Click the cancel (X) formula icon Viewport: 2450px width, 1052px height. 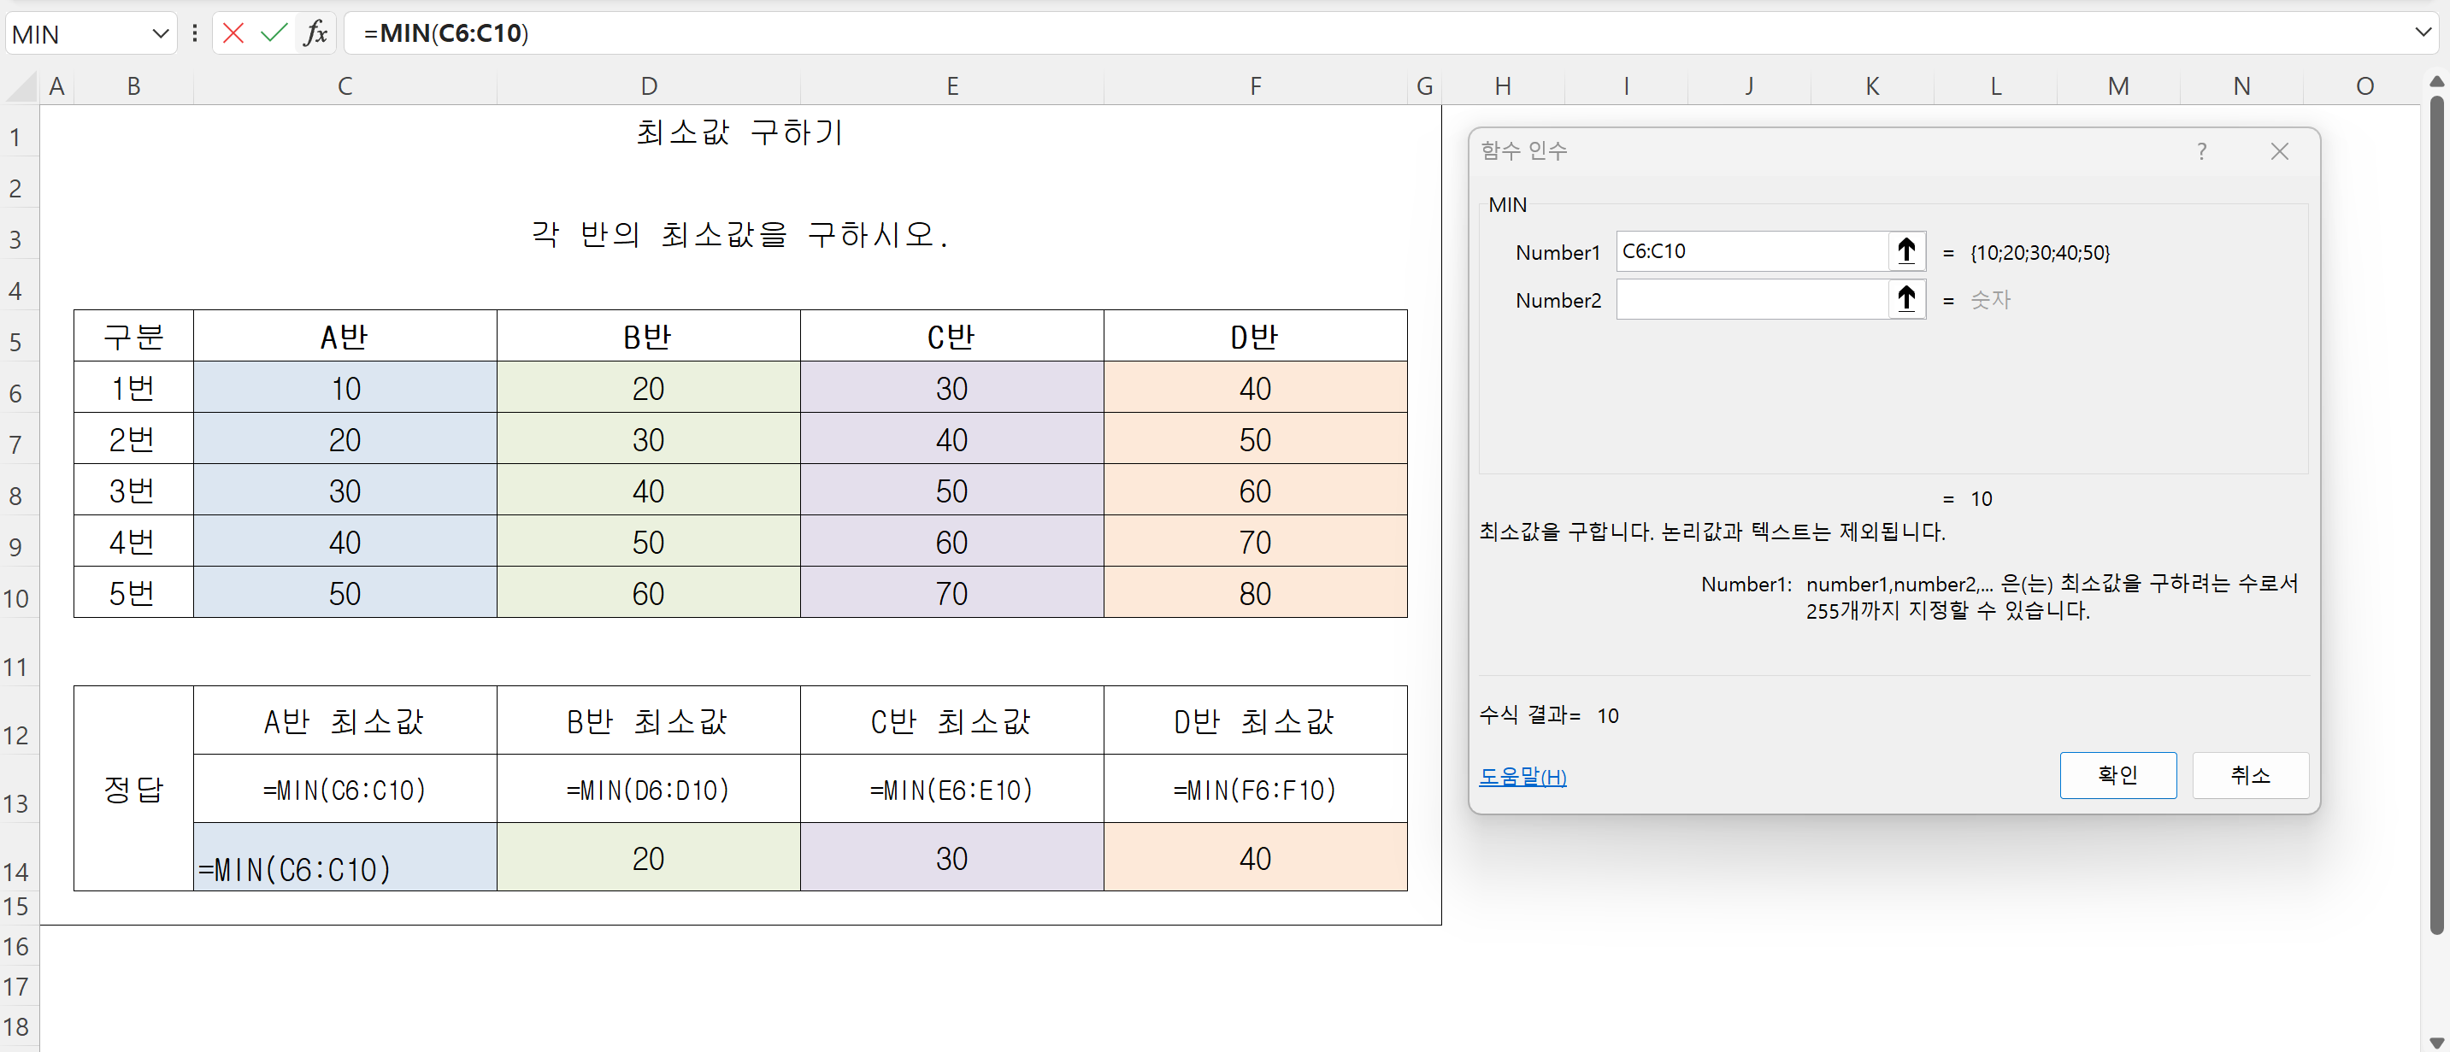[x=233, y=33]
